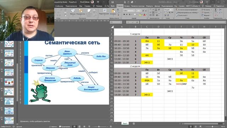Add a new sheet with plus icon
Viewport: 227px width, 128px height.
(134, 123)
